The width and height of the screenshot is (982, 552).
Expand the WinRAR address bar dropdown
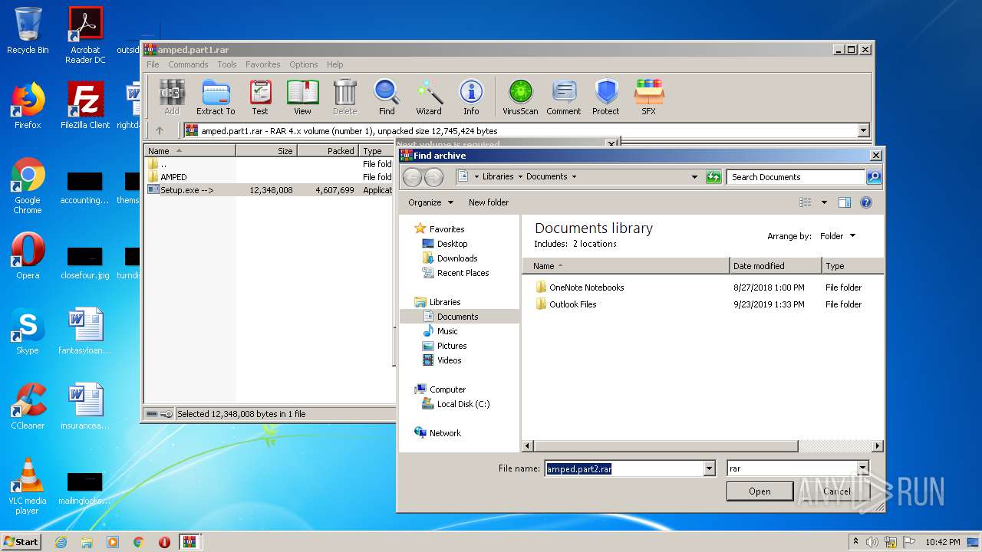864,131
